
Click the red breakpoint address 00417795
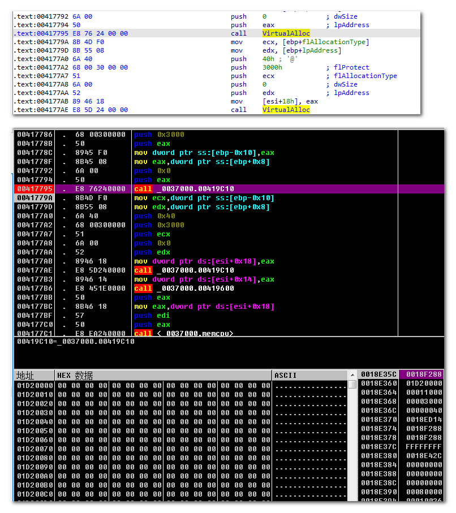click(35, 189)
